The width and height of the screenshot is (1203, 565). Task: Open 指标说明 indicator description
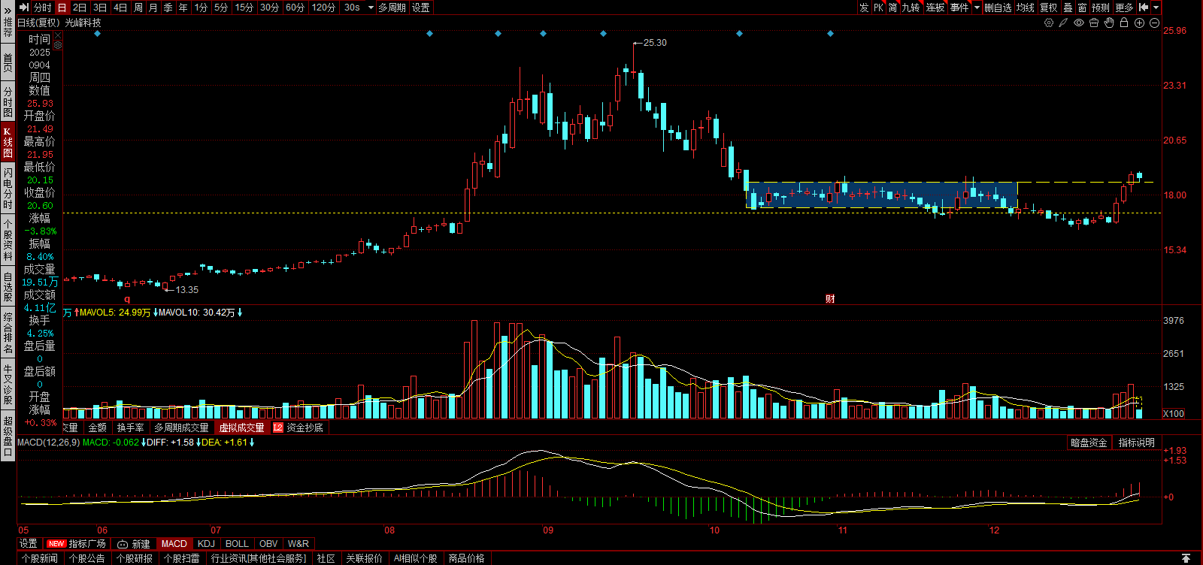1136,443
